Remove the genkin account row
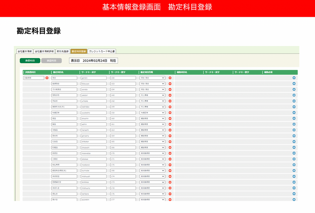The image size is (315, 213). pos(170,78)
